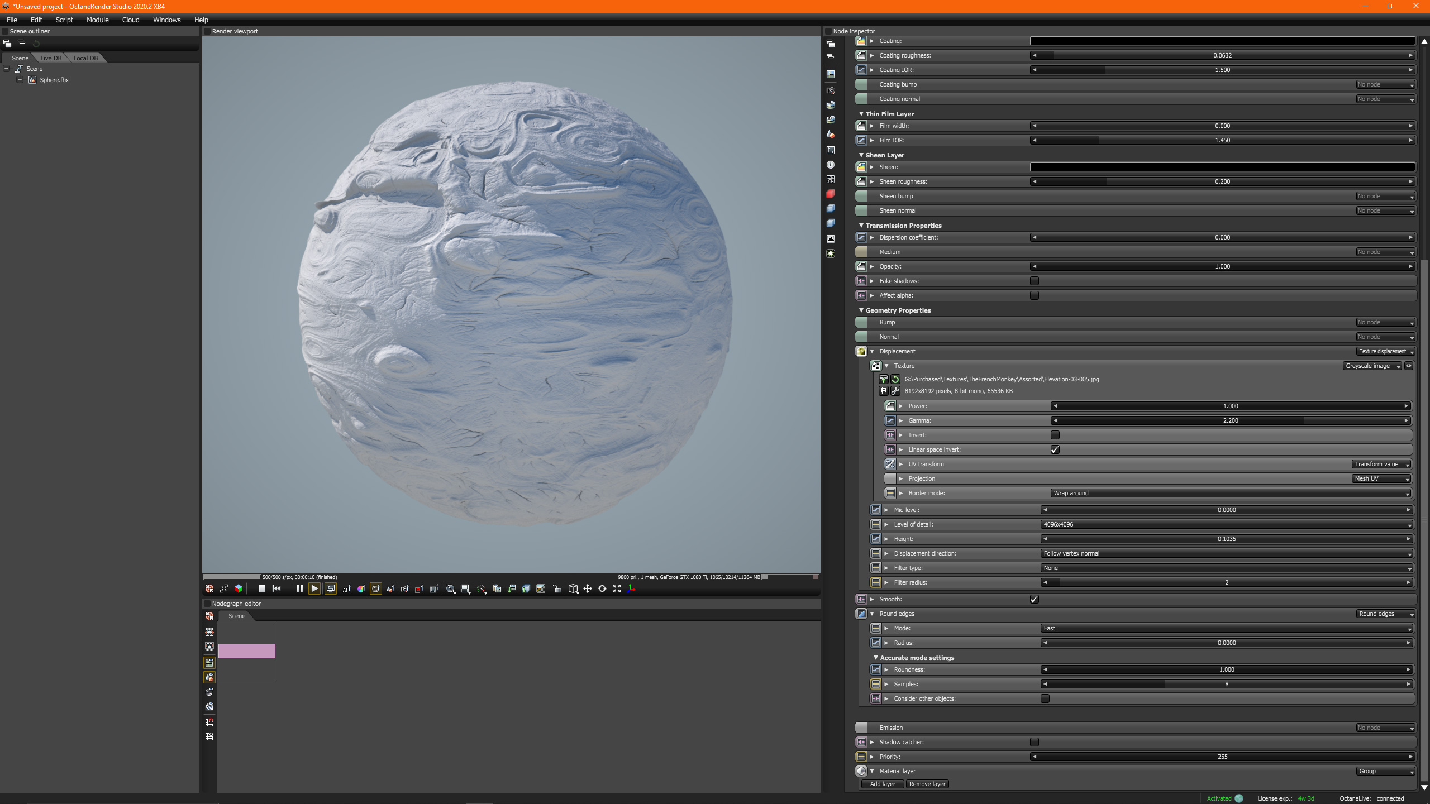Image resolution: width=1430 pixels, height=804 pixels.
Task: Toggle the world axis gizmo icon
Action: click(x=631, y=588)
